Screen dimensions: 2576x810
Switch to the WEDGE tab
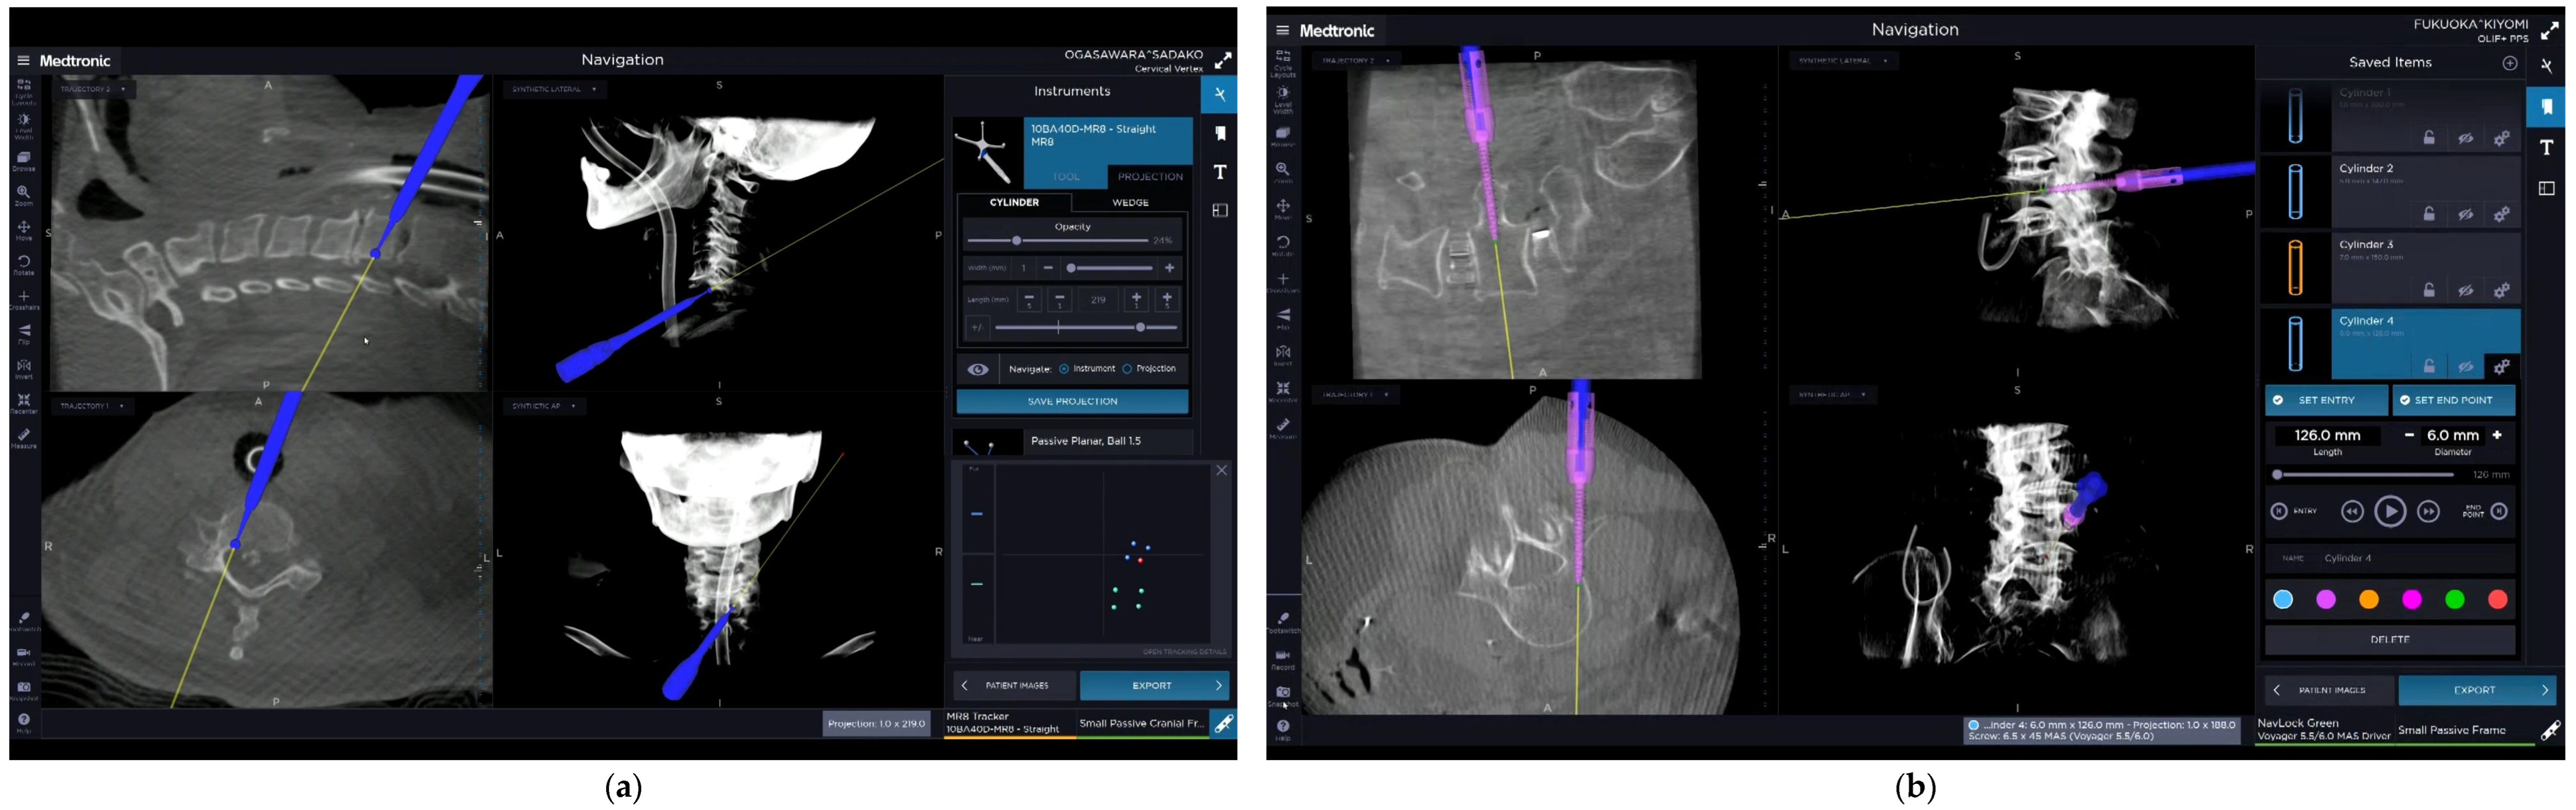[x=1130, y=203]
